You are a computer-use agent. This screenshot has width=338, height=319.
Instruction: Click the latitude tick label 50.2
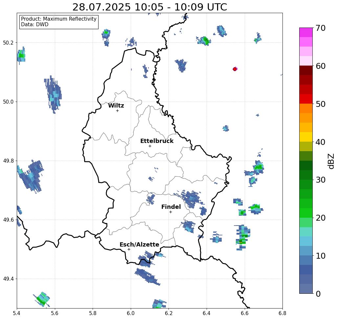pyautogui.click(x=8, y=43)
